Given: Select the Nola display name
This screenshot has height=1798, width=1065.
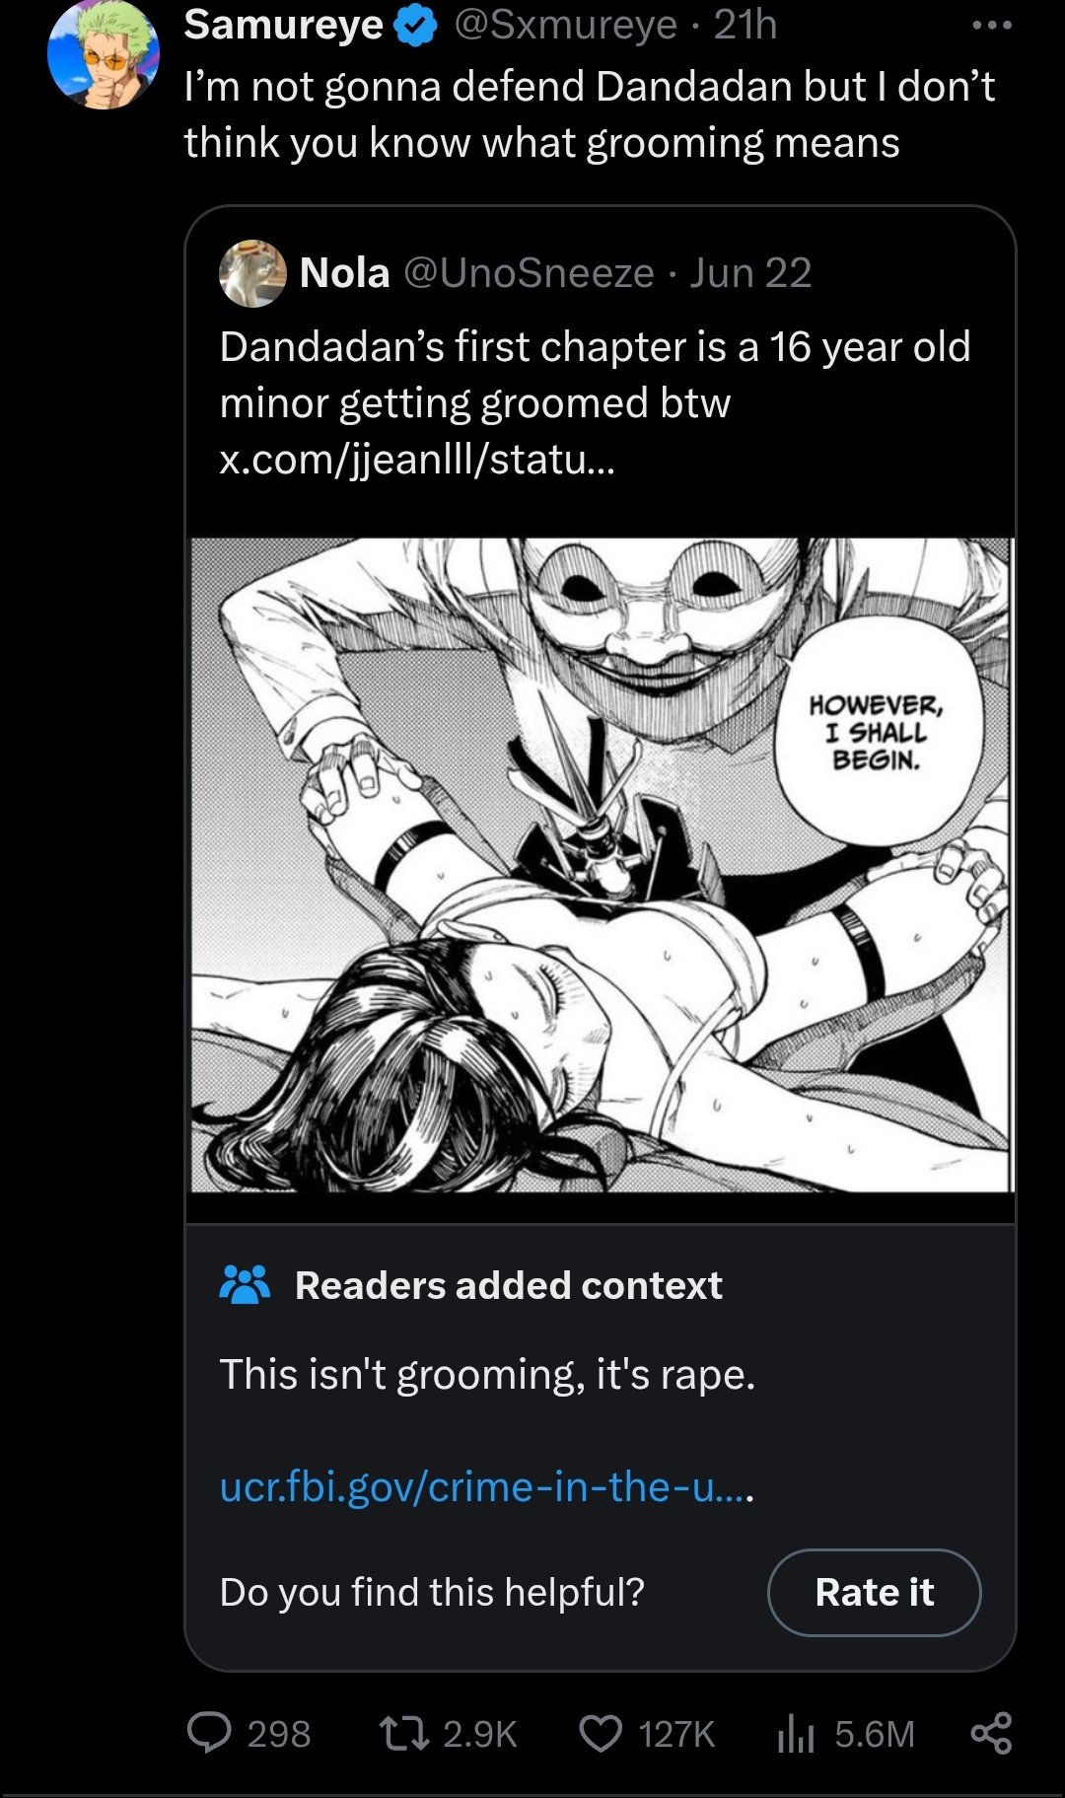Looking at the screenshot, I should pos(344,273).
